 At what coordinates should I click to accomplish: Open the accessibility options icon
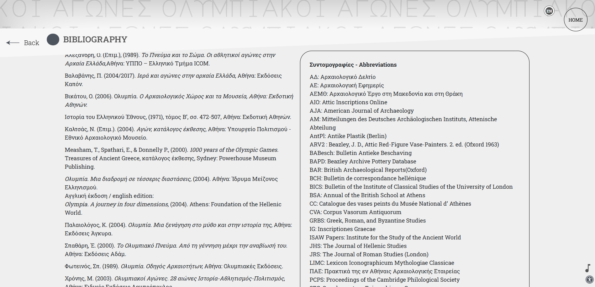click(x=589, y=279)
